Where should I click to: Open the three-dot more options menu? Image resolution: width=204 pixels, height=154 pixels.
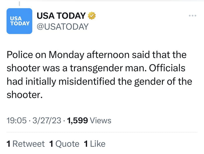(x=193, y=15)
